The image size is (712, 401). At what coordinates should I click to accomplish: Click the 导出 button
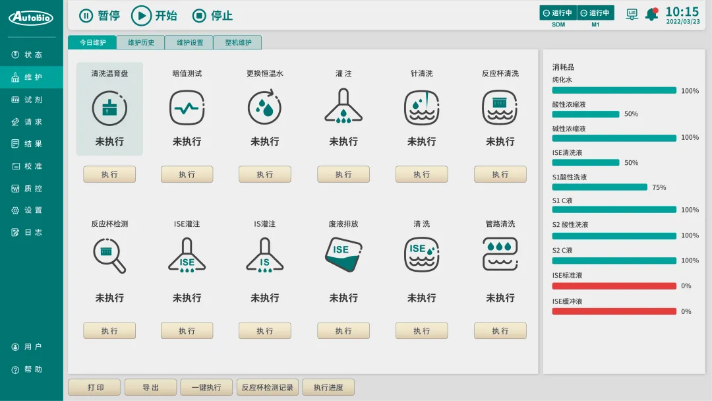[x=150, y=387]
